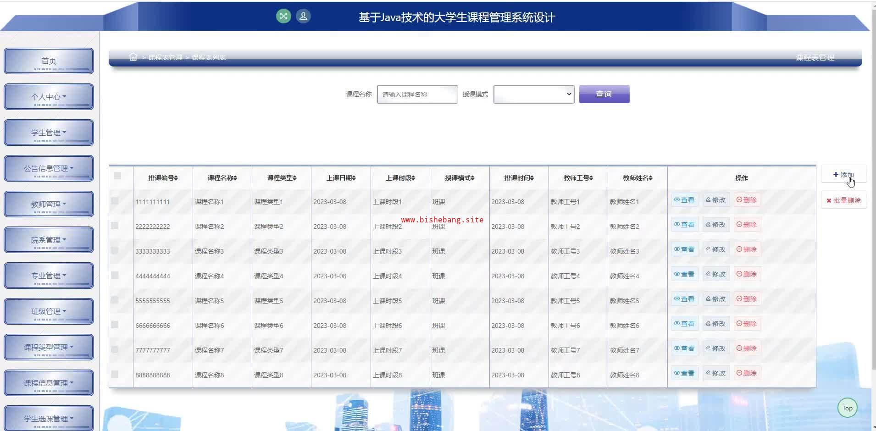The image size is (876, 431).
Task: Sort table by 排课编号 column
Action: pyautogui.click(x=163, y=178)
